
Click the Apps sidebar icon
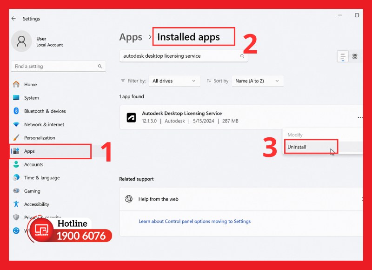[16, 151]
